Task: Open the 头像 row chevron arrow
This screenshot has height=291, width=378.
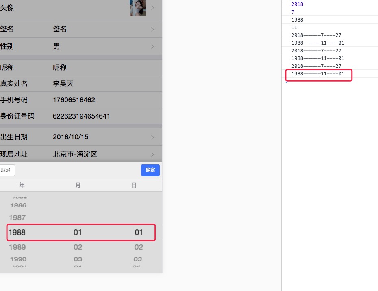Action: pyautogui.click(x=152, y=8)
